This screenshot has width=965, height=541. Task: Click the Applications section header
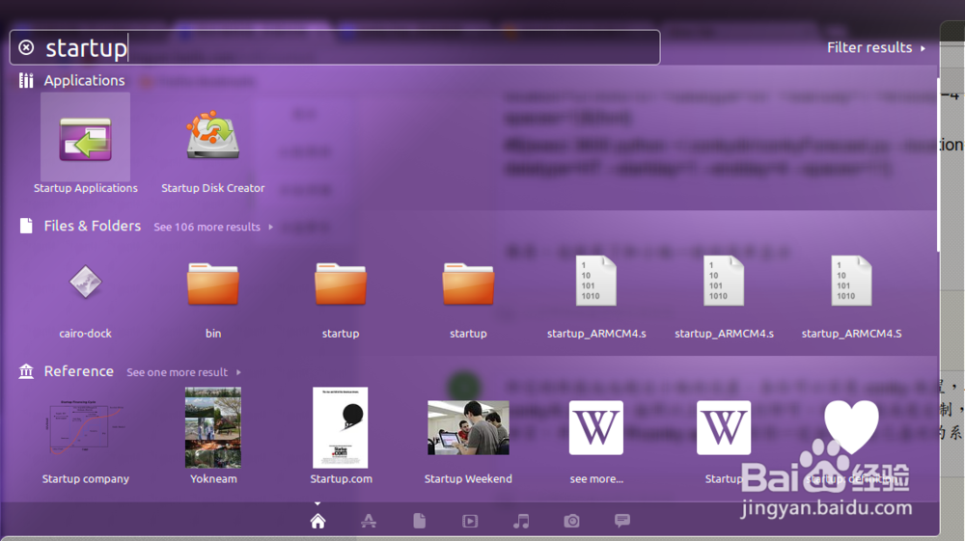click(x=84, y=81)
